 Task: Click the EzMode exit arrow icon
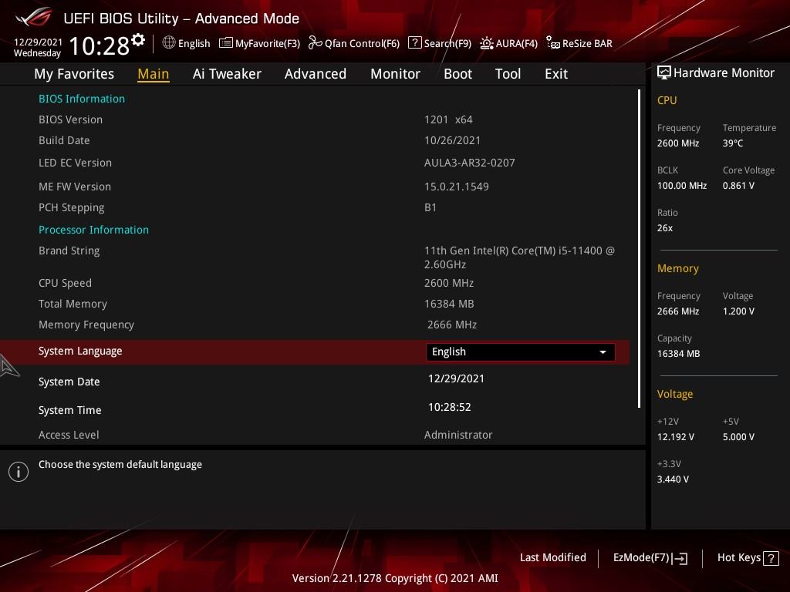(x=680, y=558)
